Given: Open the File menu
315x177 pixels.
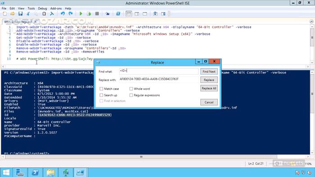Looking at the screenshot, I should coord(4,9).
